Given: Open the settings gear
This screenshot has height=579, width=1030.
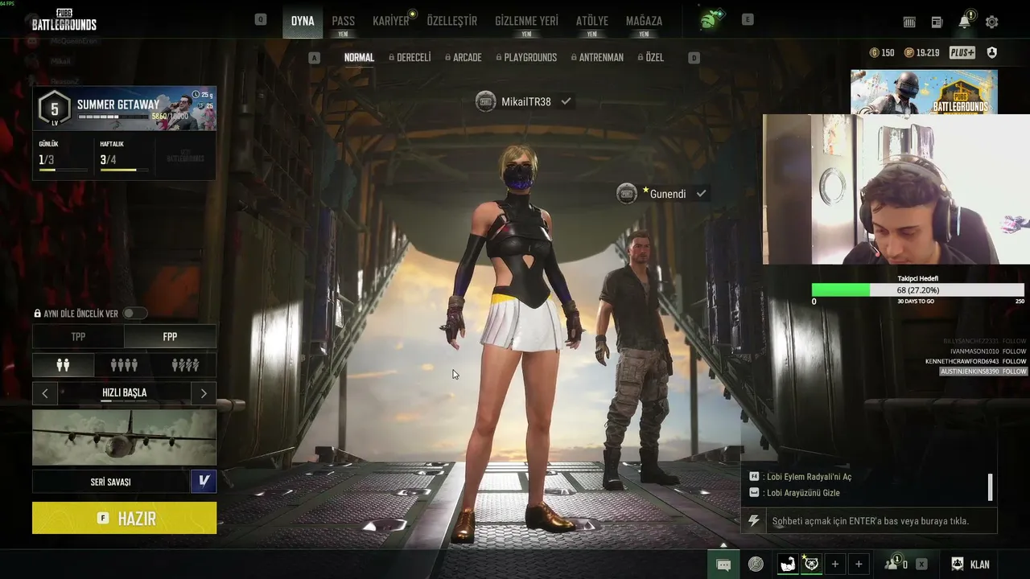Looking at the screenshot, I should (992, 23).
